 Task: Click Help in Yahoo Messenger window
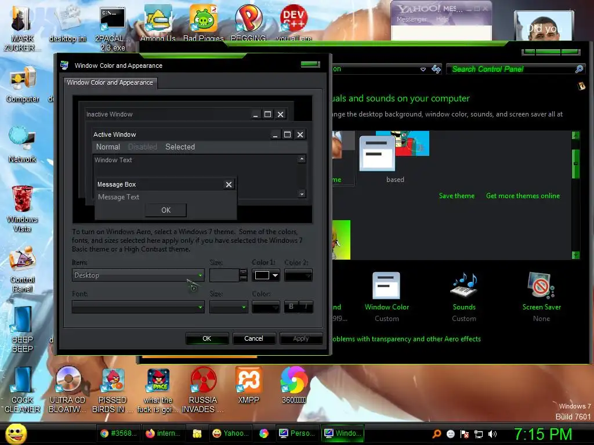click(x=442, y=19)
